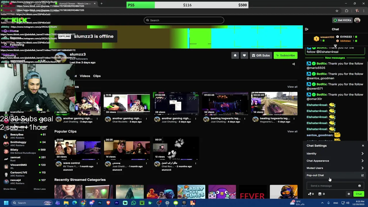The width and height of the screenshot is (368, 207).
Task: Open wave control clip thumbnail
Action: 78,148
